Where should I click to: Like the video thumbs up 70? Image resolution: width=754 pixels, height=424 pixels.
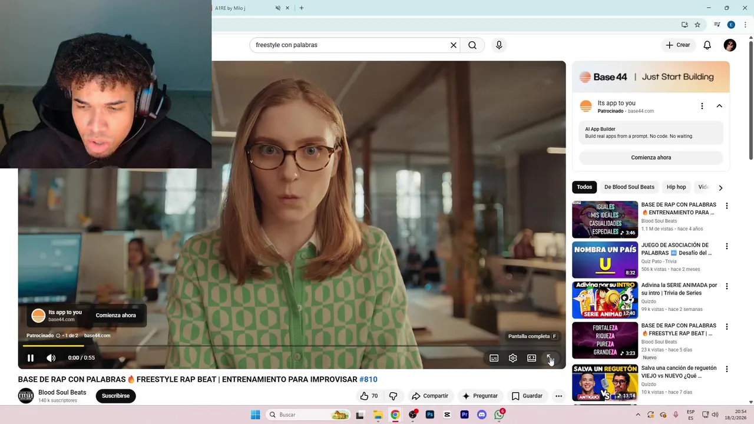(x=369, y=396)
